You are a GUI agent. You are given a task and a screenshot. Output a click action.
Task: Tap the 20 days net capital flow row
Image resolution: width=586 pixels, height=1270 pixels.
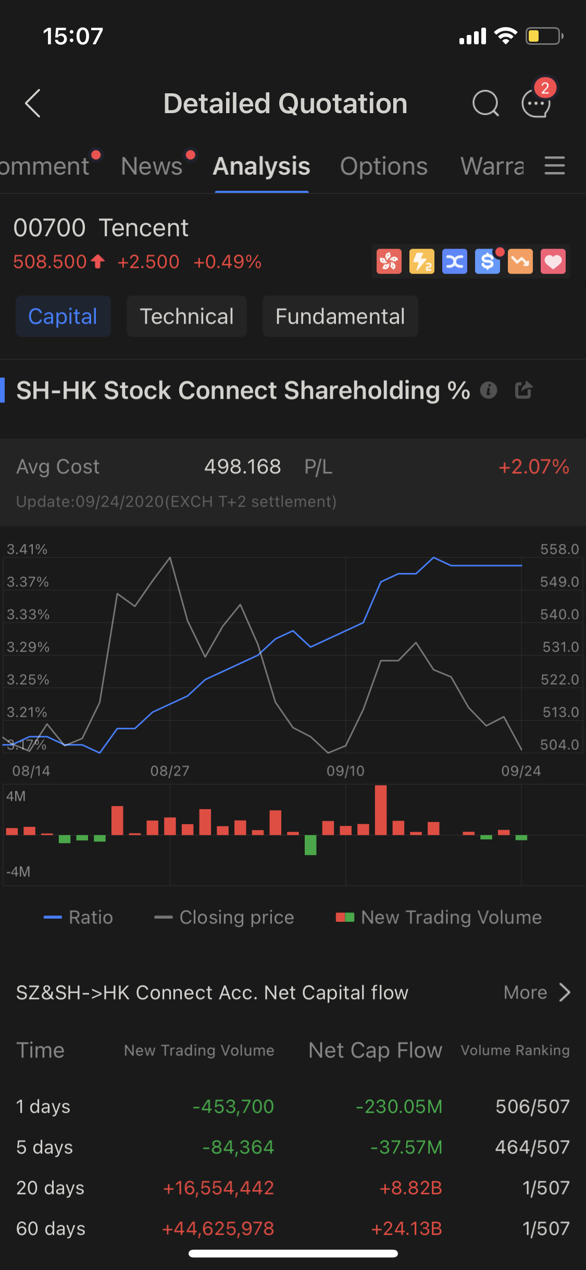(x=292, y=1188)
